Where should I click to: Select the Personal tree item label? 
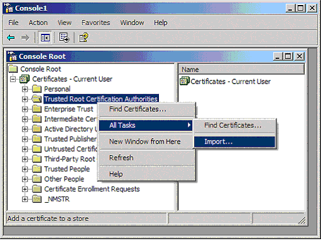[x=57, y=89]
